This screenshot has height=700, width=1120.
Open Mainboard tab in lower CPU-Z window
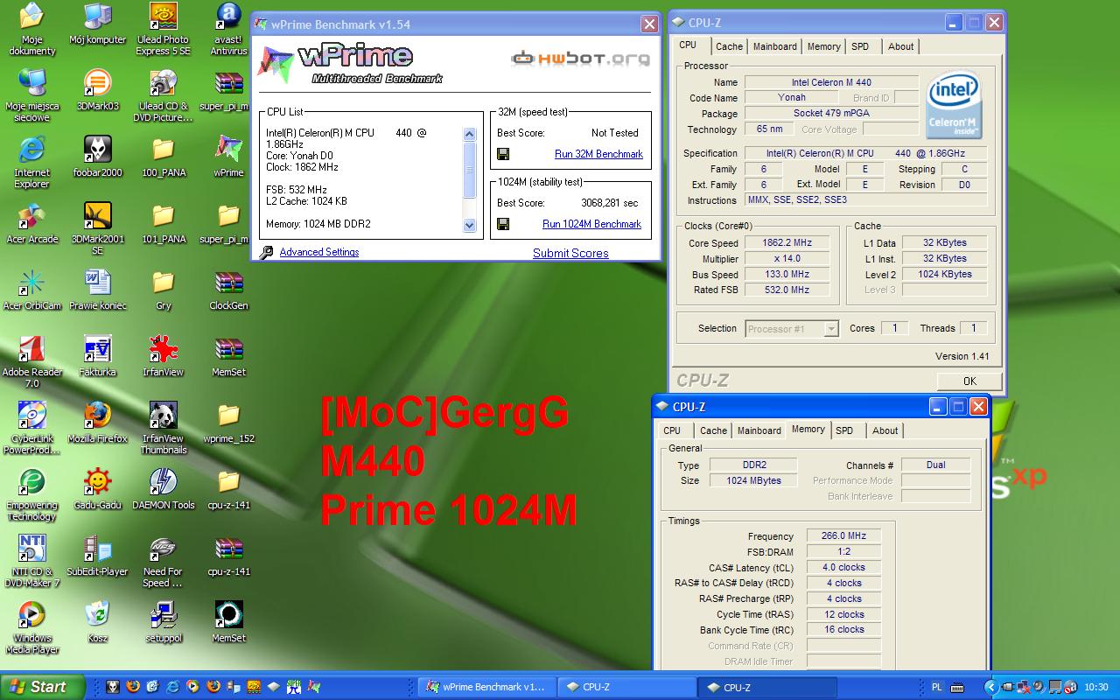[759, 430]
